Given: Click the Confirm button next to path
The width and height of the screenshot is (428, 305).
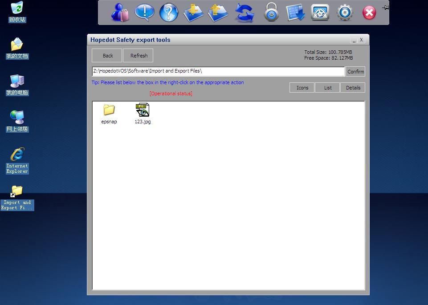Looking at the screenshot, I should tap(355, 72).
